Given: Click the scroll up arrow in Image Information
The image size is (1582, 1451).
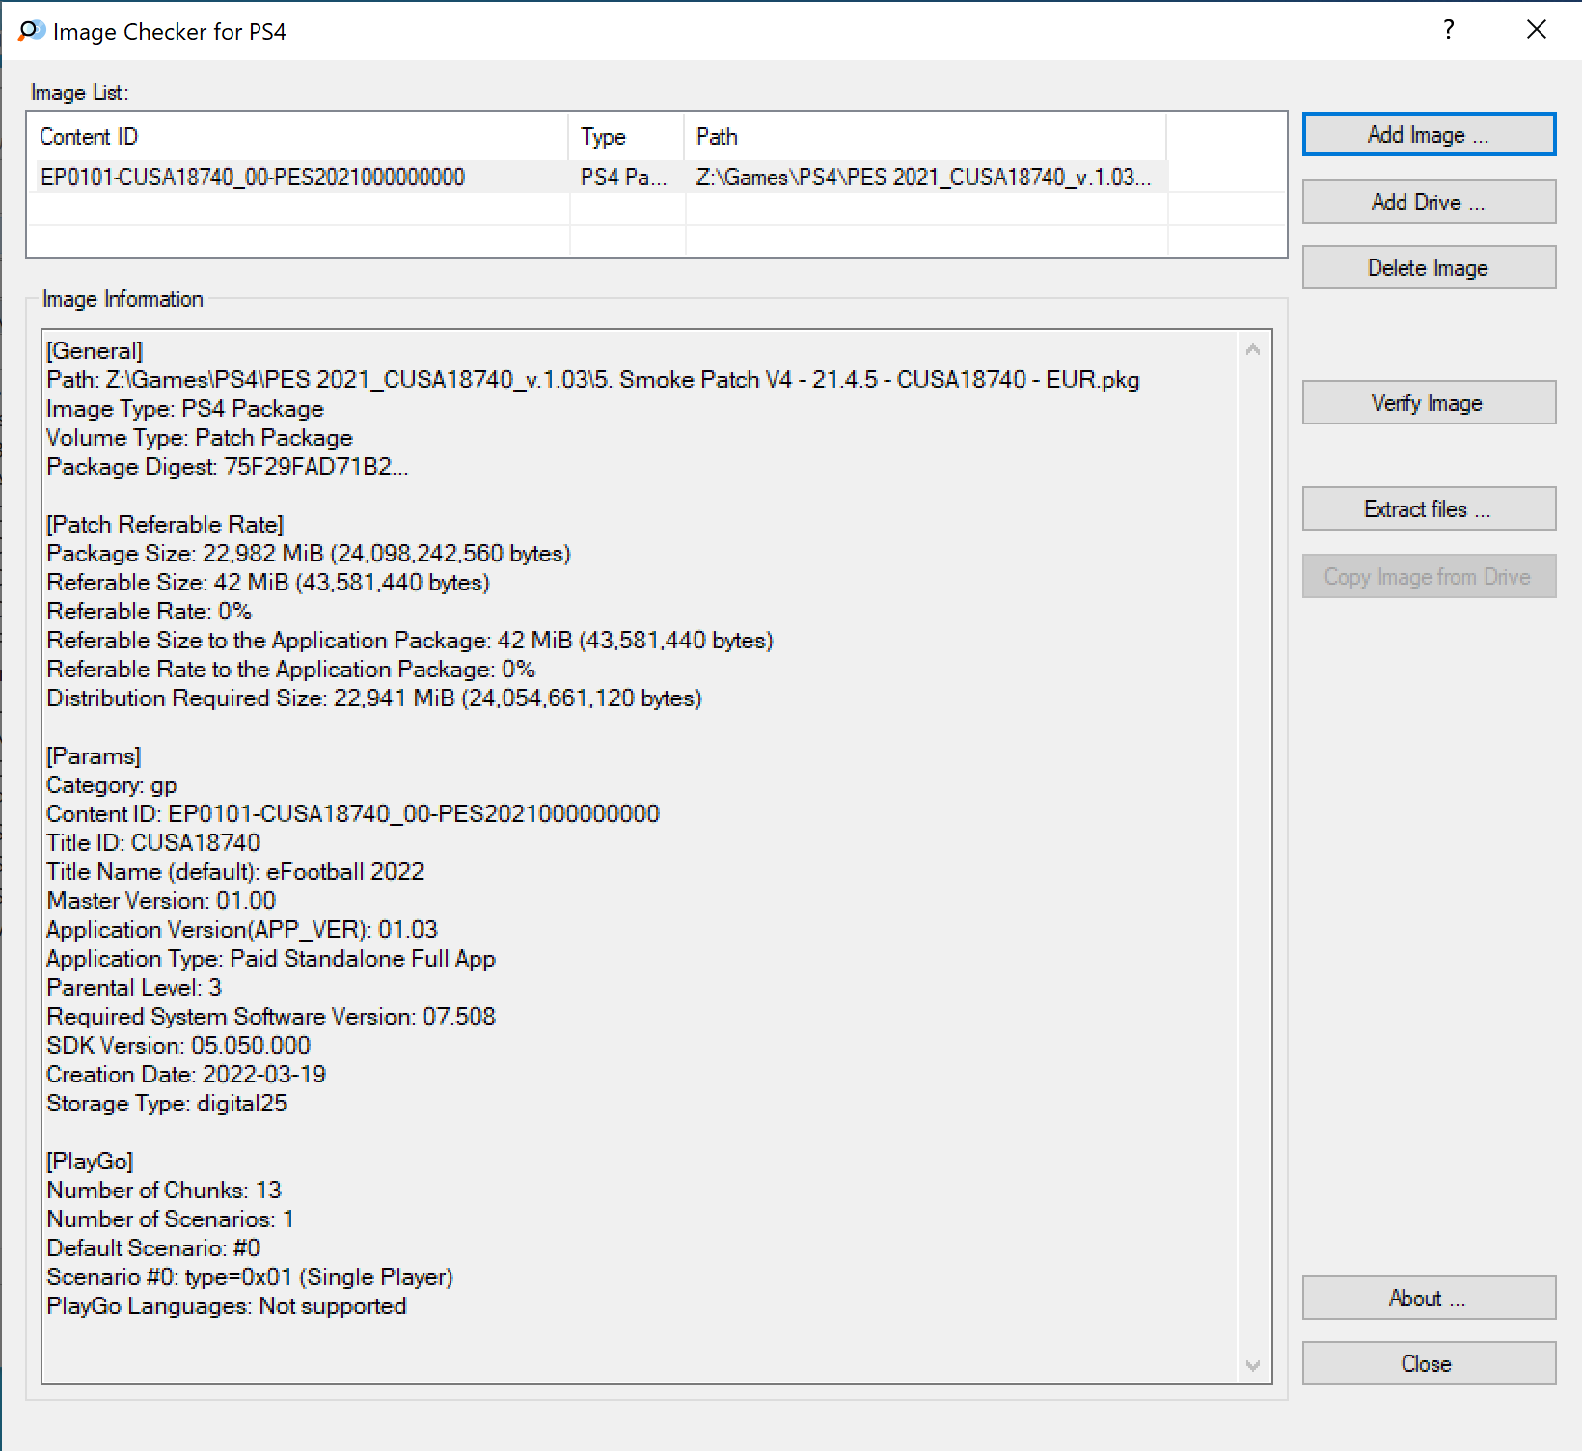Looking at the screenshot, I should tap(1253, 349).
